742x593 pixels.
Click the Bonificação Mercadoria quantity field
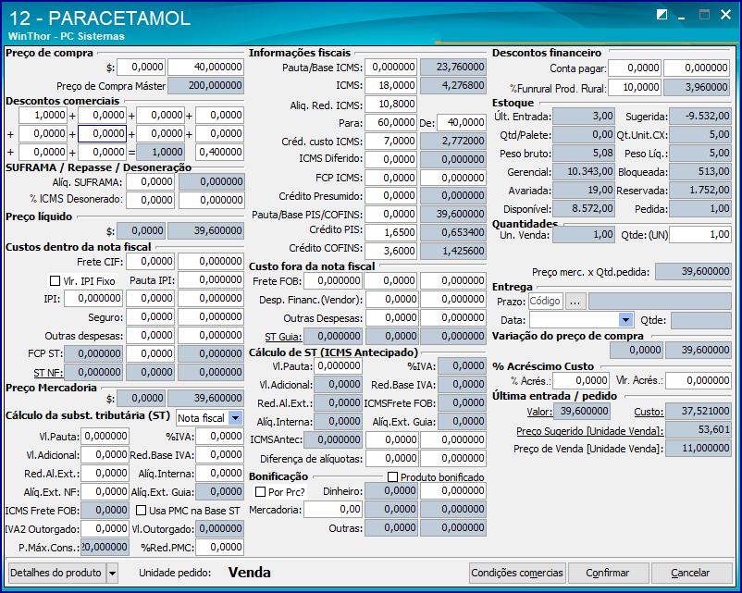click(333, 510)
